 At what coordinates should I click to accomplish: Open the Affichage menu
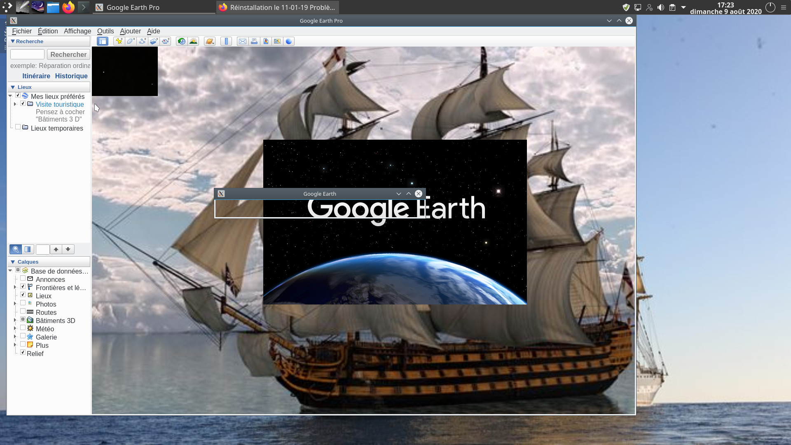point(77,31)
